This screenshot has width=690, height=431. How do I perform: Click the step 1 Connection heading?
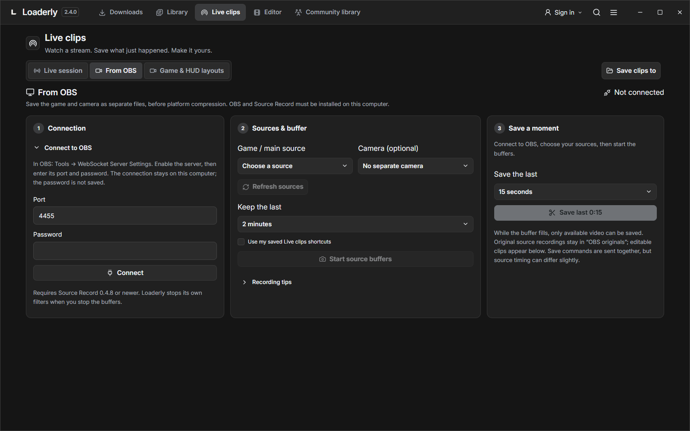click(x=67, y=128)
